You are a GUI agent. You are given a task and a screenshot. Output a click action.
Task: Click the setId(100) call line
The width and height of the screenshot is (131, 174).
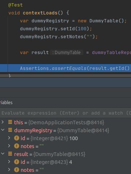[56, 29]
